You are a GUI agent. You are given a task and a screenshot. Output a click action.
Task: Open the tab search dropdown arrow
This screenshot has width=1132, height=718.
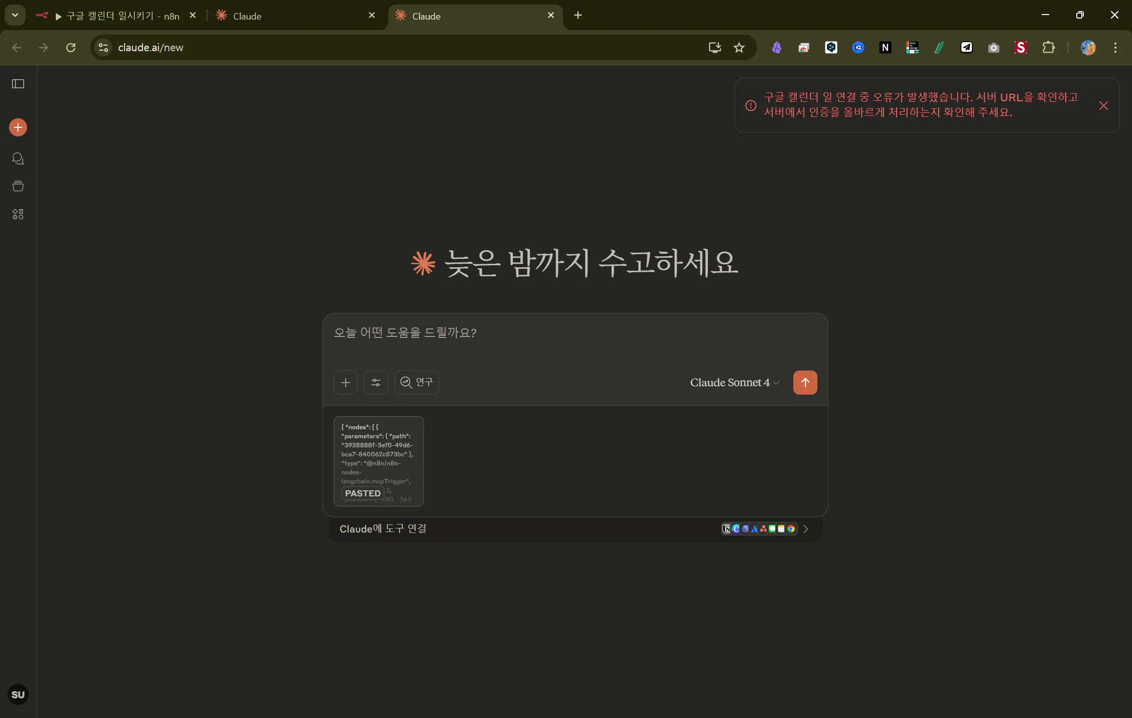[15, 15]
